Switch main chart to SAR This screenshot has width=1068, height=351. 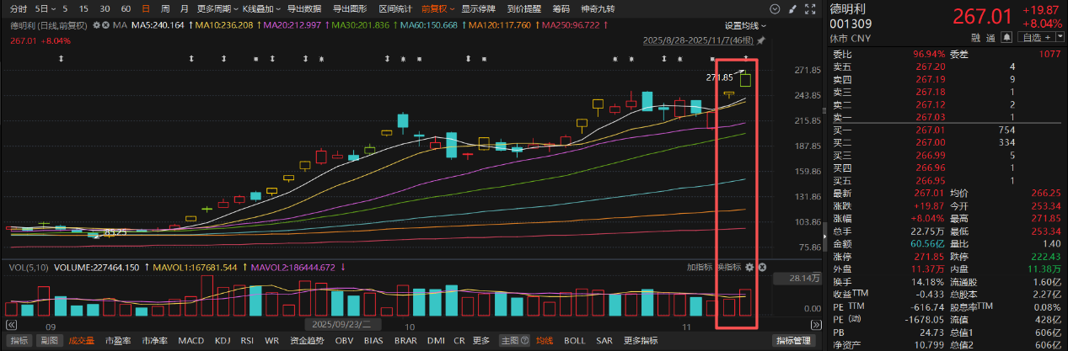click(604, 340)
